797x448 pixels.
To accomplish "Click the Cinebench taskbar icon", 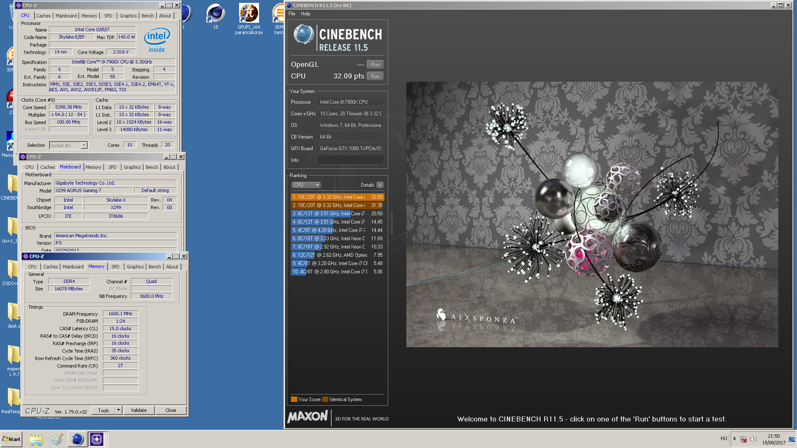I will coord(77,439).
